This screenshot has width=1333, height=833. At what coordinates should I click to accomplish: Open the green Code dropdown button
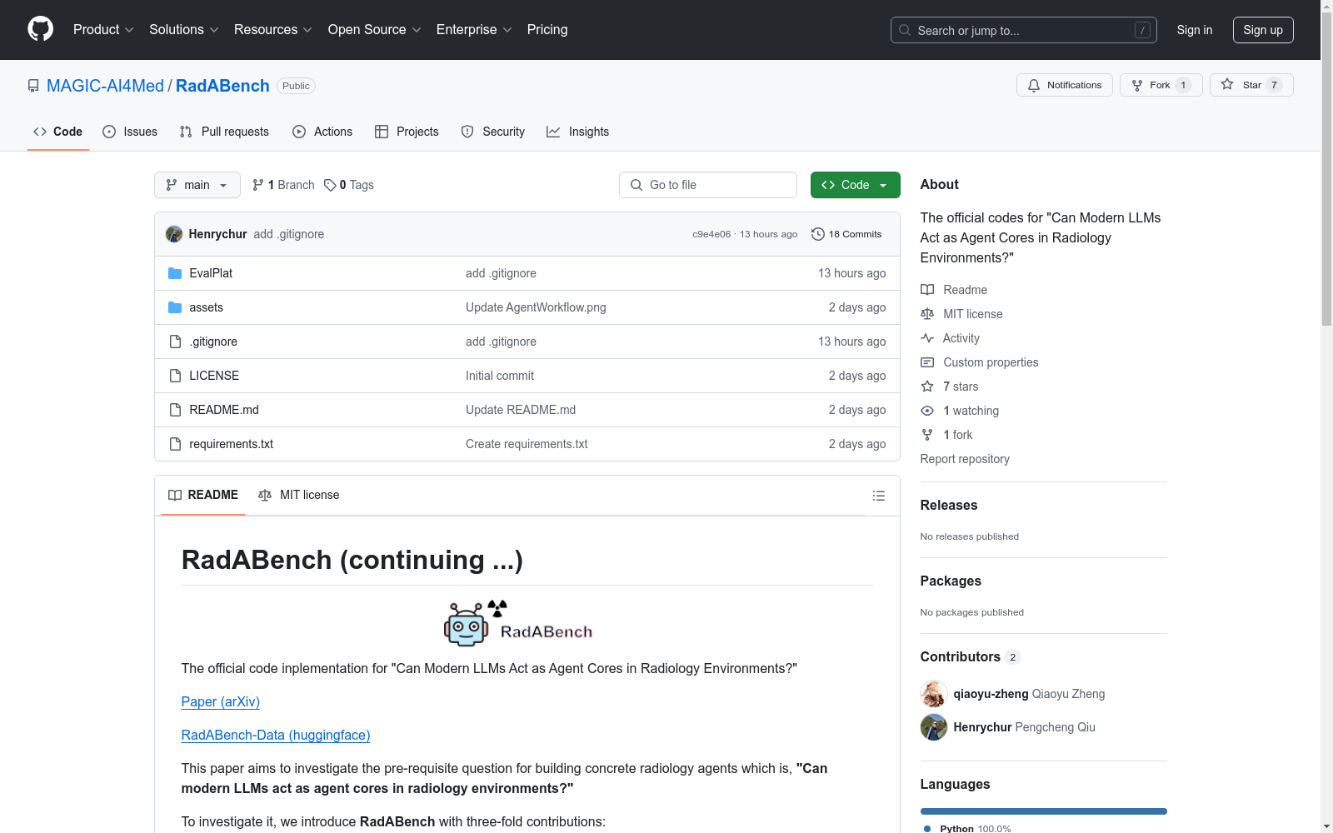click(x=855, y=185)
